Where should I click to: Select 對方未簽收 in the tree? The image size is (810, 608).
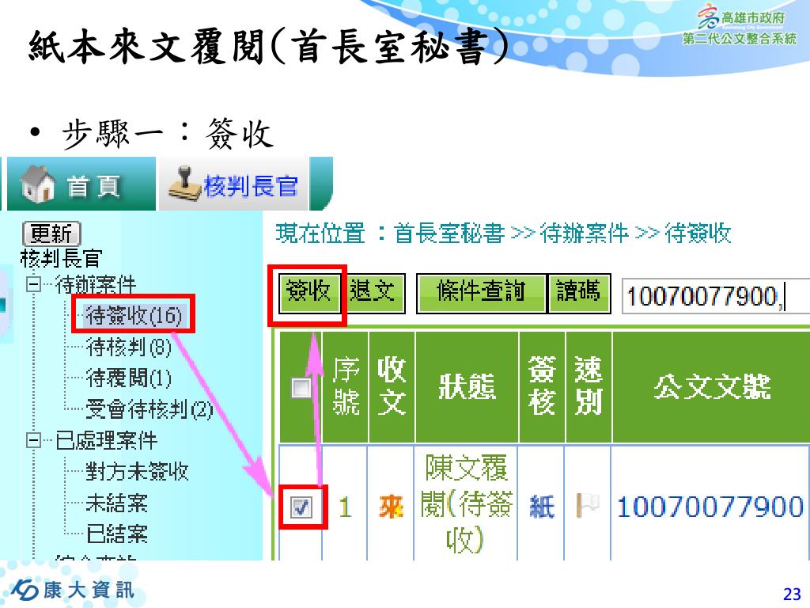(x=136, y=471)
